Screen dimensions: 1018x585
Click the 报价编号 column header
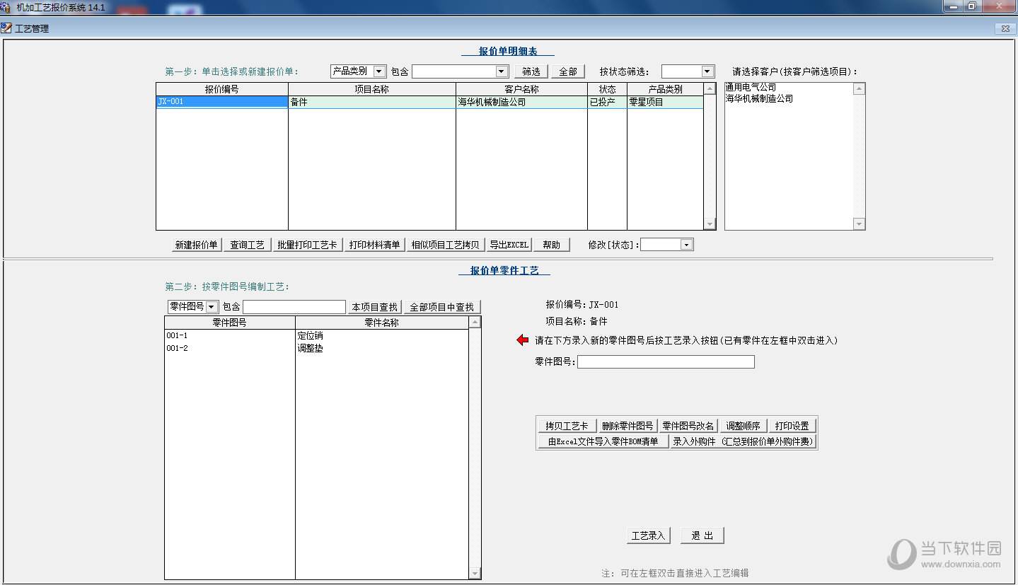pyautogui.click(x=222, y=89)
